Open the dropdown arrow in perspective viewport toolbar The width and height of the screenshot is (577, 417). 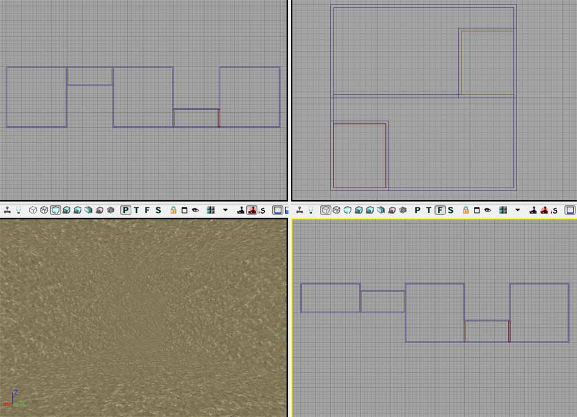225,210
